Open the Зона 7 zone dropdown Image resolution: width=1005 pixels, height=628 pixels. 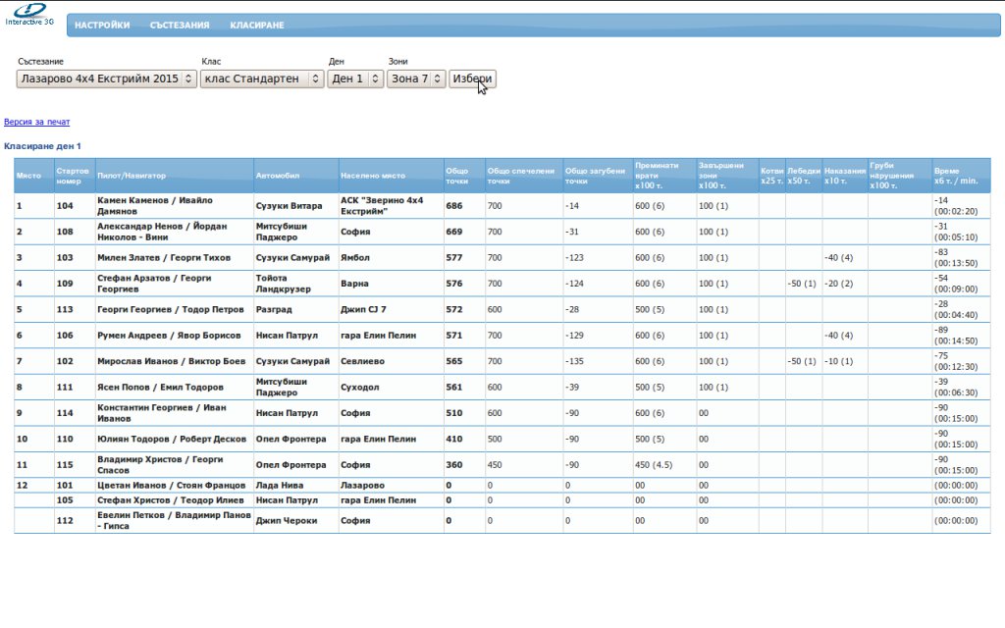point(416,78)
